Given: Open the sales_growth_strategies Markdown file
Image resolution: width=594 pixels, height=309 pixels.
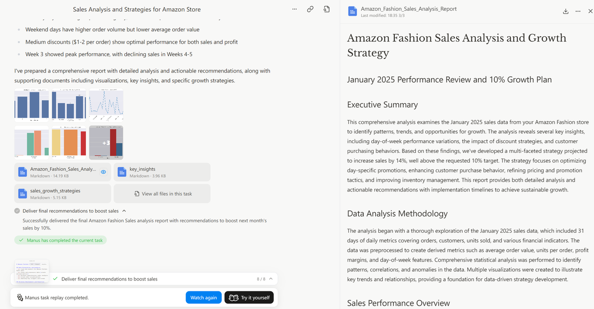Looking at the screenshot, I should pyautogui.click(x=63, y=194).
